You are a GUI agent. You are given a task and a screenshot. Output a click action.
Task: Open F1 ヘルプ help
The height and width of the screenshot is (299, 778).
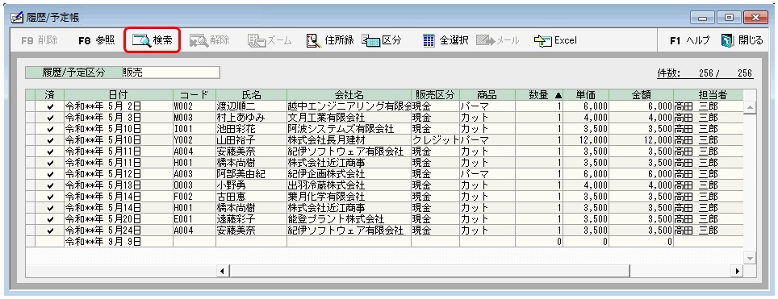tap(690, 40)
